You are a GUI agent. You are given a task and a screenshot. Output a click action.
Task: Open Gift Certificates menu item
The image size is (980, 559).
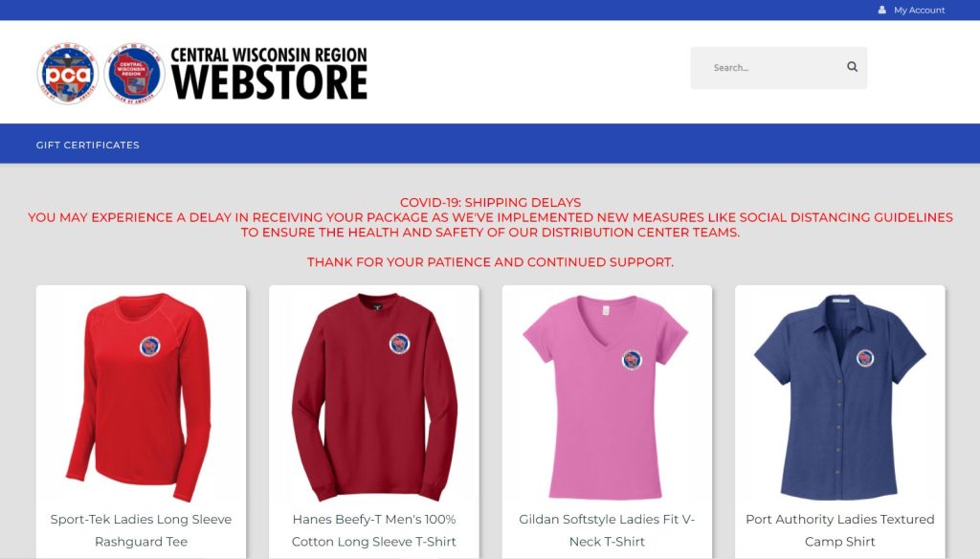[87, 145]
